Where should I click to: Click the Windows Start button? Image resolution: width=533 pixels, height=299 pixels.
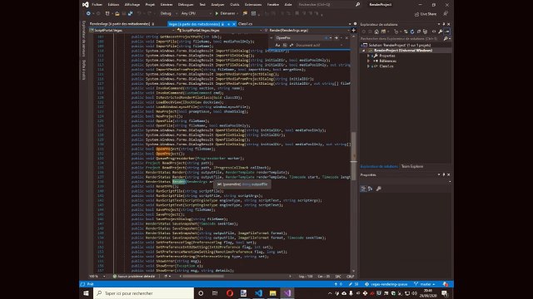(x=86, y=293)
